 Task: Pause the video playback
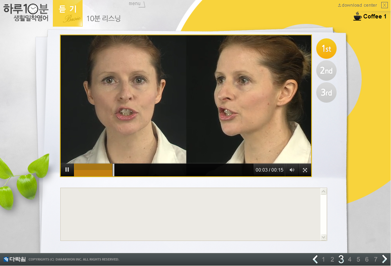pos(67,170)
